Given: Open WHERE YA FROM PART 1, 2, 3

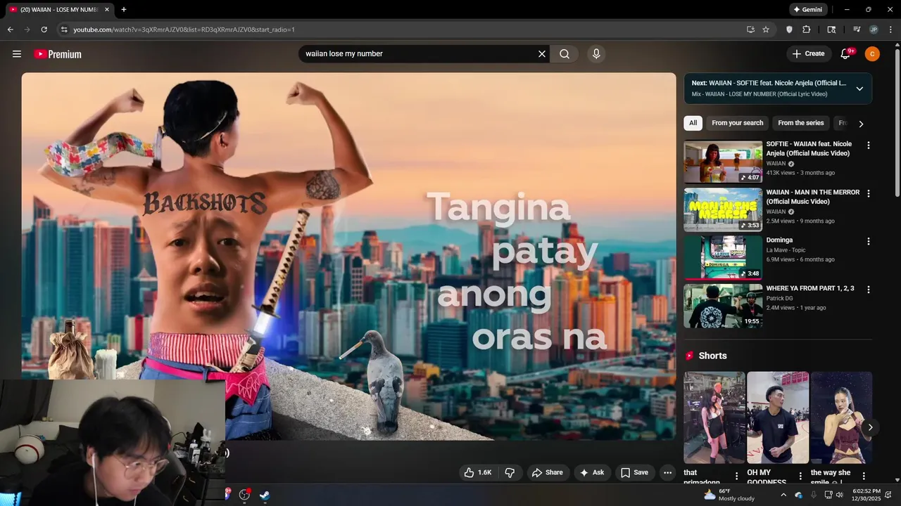Looking at the screenshot, I should pos(810,288).
